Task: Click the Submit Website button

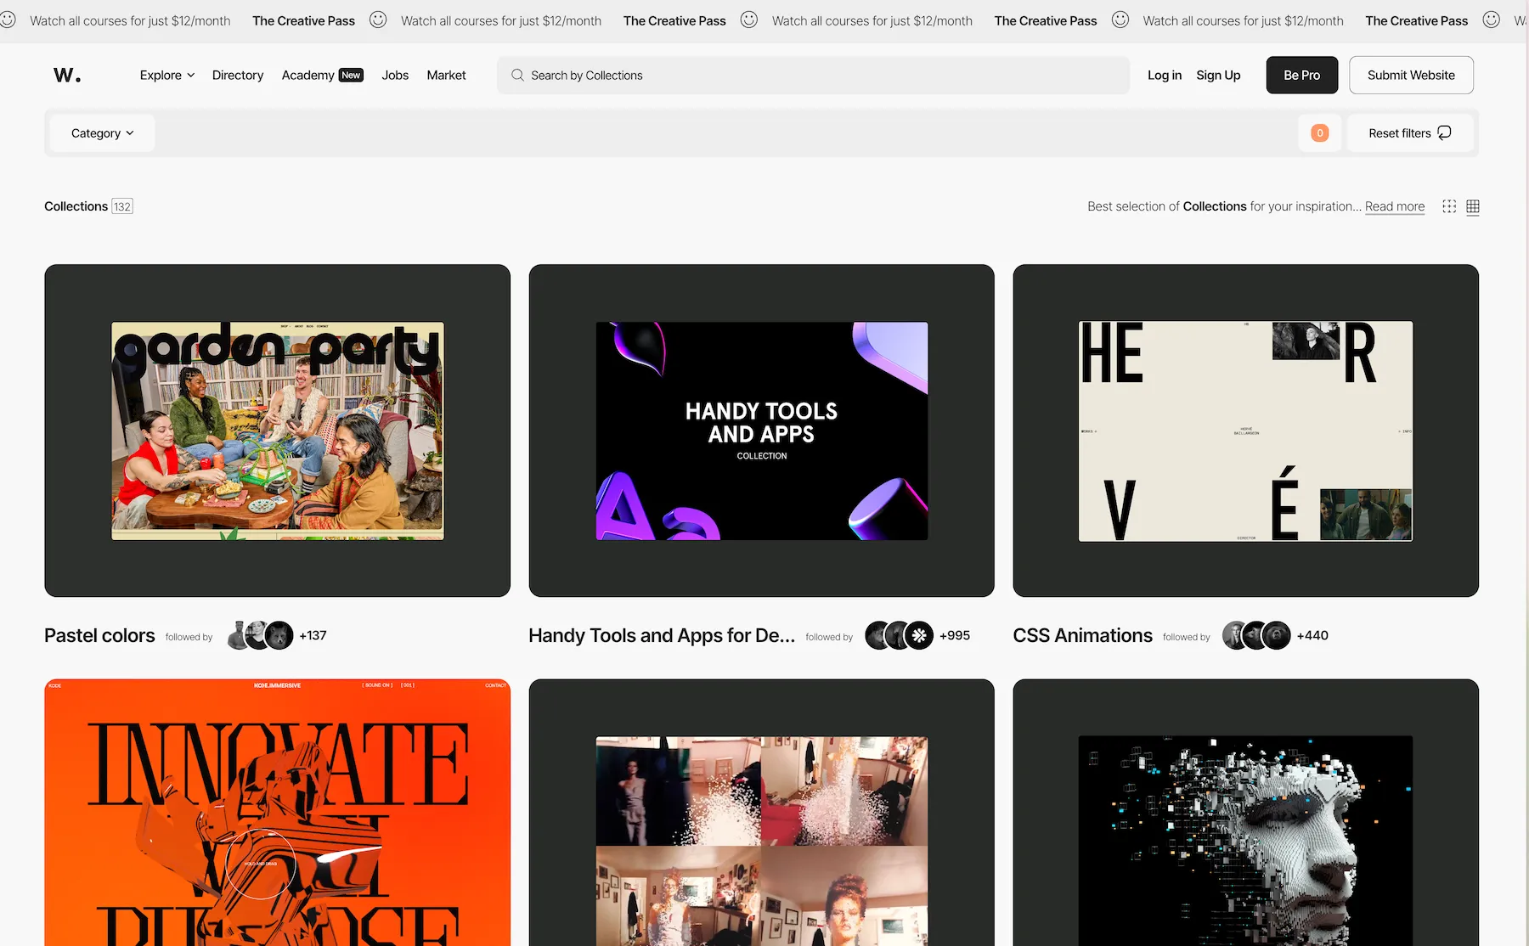Action: point(1411,76)
